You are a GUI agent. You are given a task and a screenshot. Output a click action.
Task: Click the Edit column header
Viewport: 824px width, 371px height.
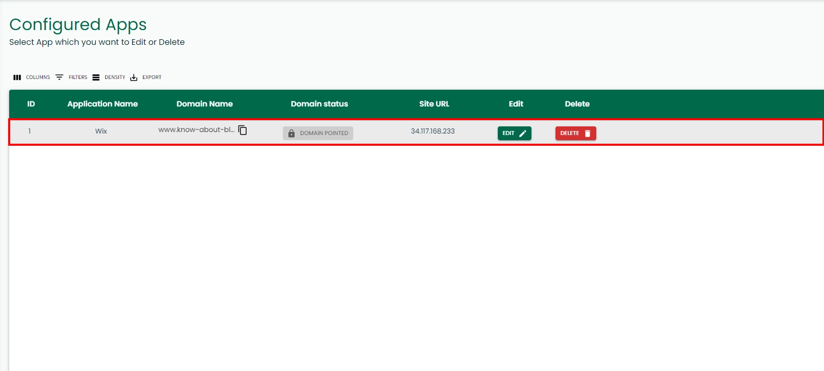click(516, 104)
